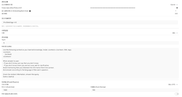
Task: Click the 块参数 (Chunk Params) heading
Action: (10, 82)
